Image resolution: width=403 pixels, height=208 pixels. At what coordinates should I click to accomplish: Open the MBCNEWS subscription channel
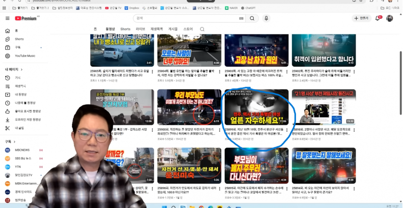coord(22,150)
